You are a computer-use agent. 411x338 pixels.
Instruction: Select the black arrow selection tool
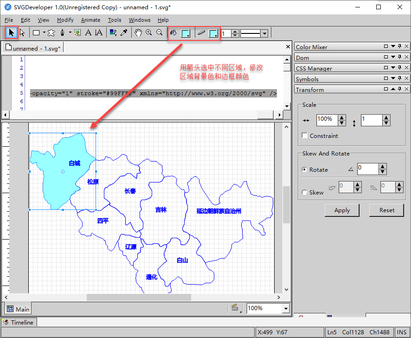click(11, 33)
